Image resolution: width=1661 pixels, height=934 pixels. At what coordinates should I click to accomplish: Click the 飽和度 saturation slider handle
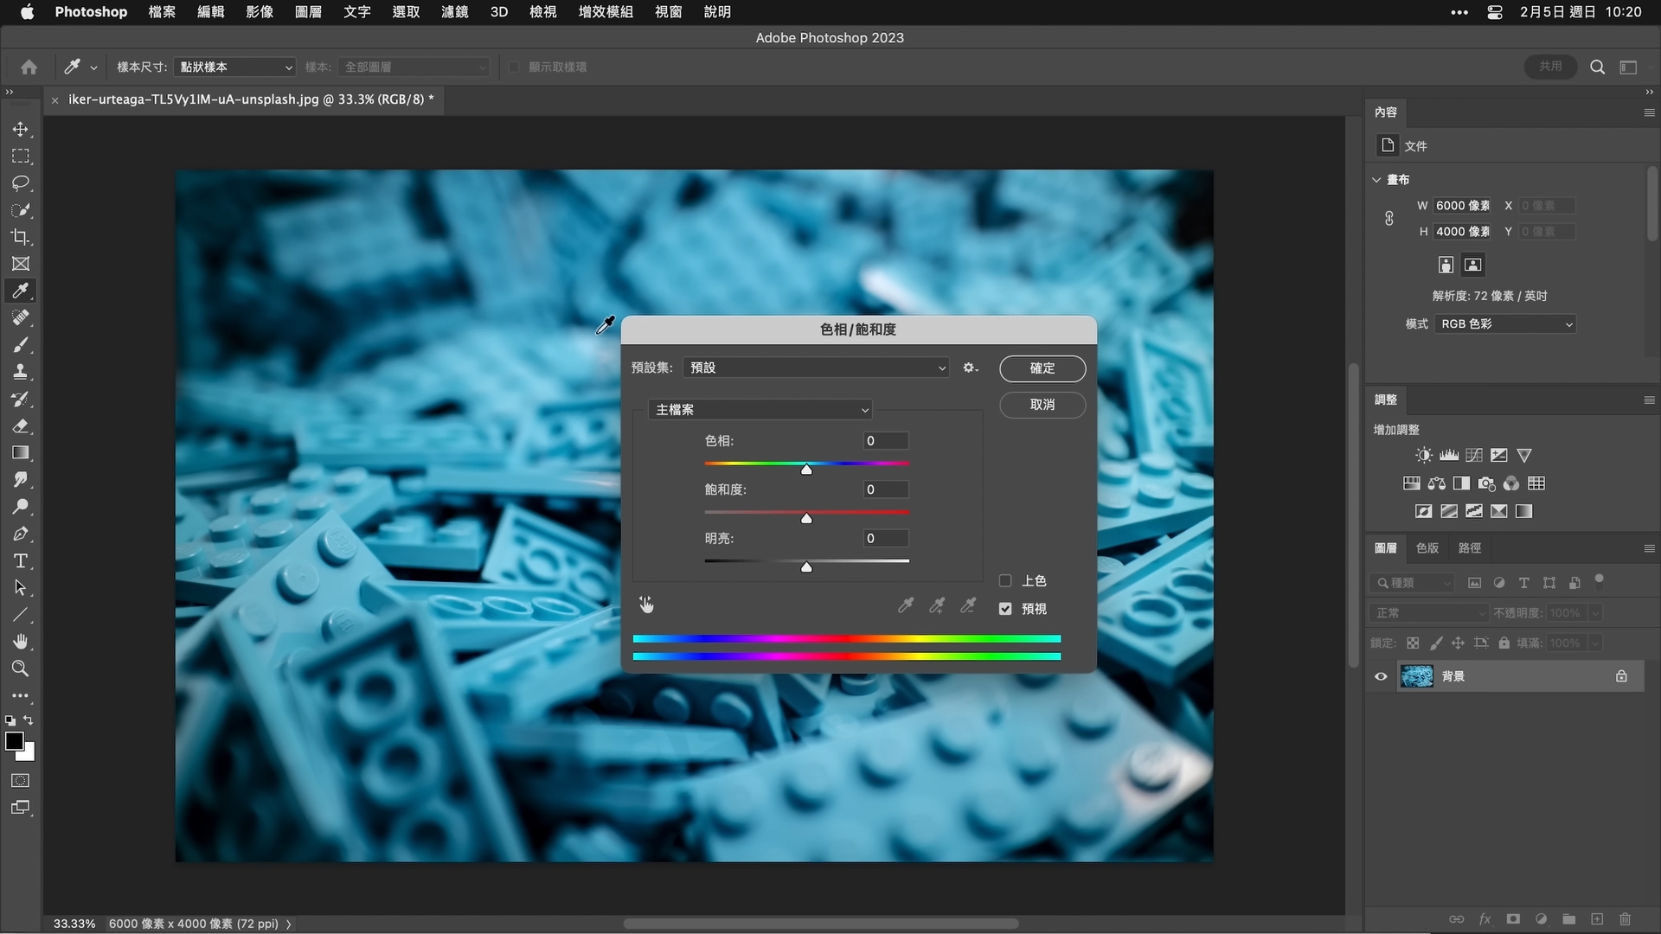806,519
